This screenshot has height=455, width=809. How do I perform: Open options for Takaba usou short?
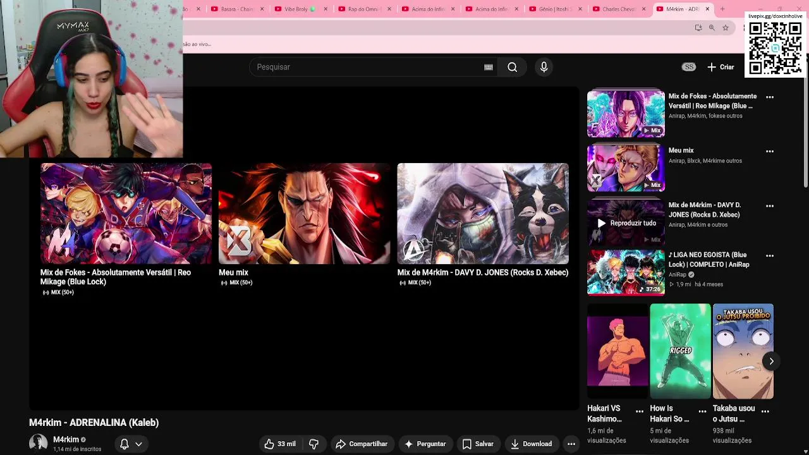[x=765, y=411]
